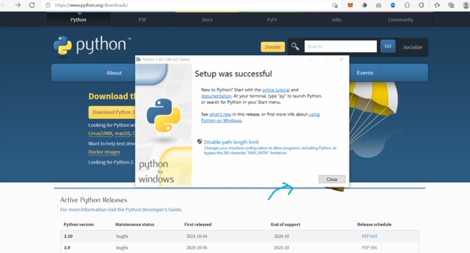Go forward with the browser forward arrow

[x=18, y=5]
